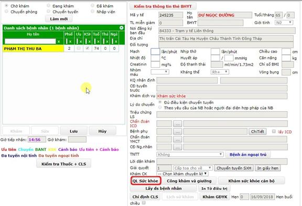This screenshot has width=302, height=206.
Task: Select Đang khám radio option
Action: (49, 6)
